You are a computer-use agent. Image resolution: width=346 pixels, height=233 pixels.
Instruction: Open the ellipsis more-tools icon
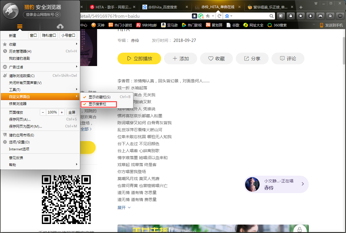(x=340, y=16)
